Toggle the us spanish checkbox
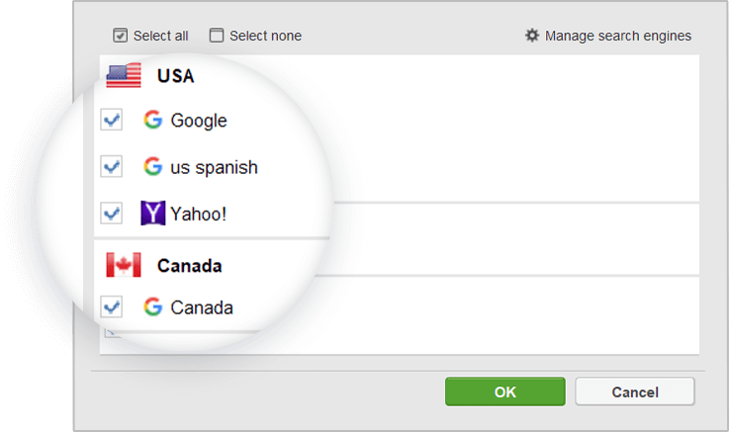This screenshot has height=432, width=729. 112,166
